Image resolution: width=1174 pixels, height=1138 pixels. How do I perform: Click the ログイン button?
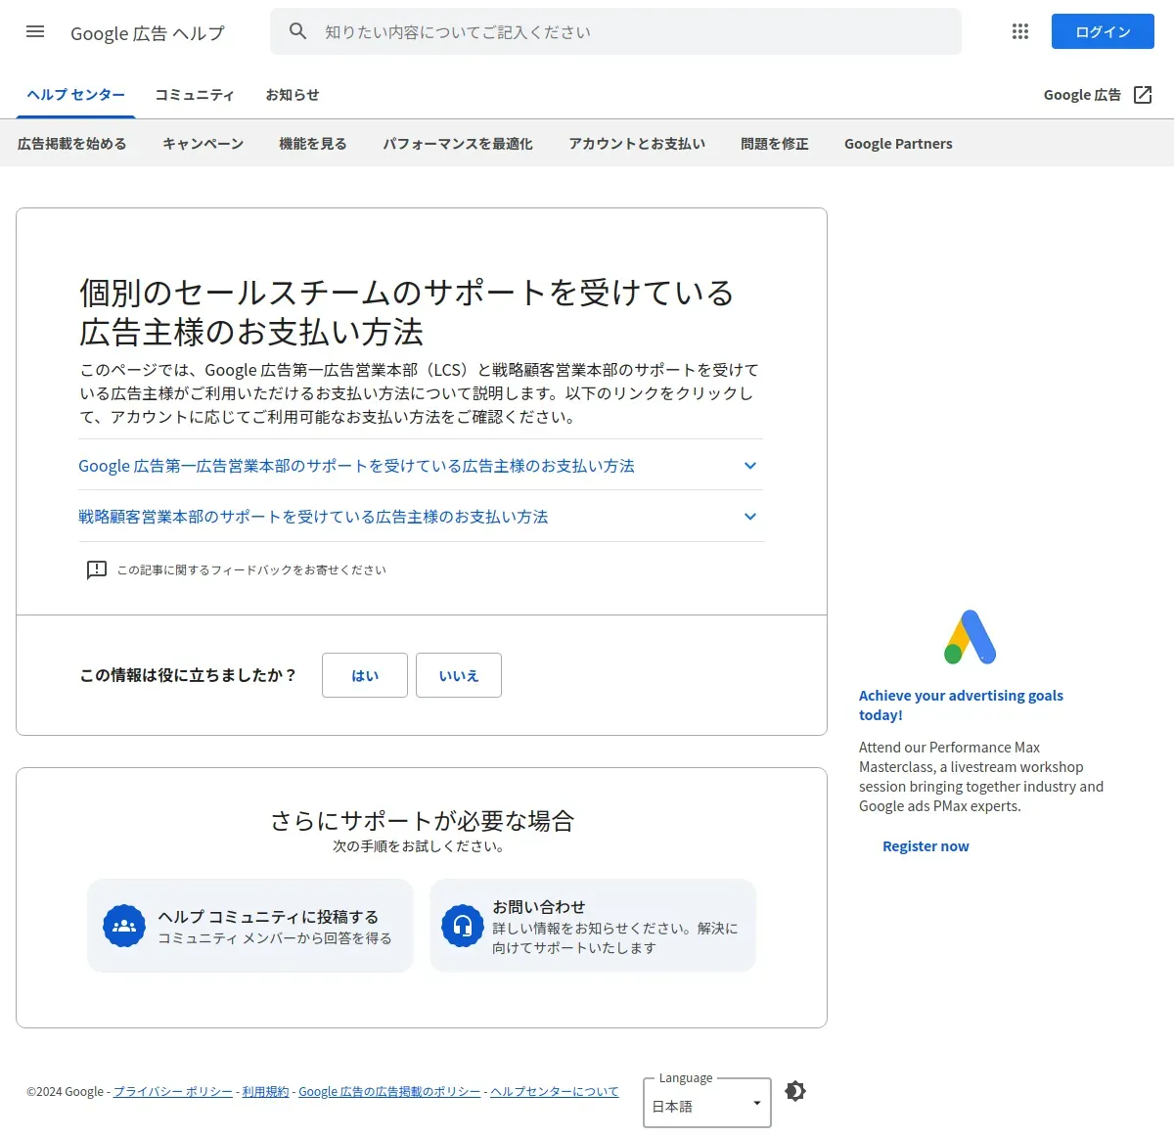click(x=1103, y=31)
